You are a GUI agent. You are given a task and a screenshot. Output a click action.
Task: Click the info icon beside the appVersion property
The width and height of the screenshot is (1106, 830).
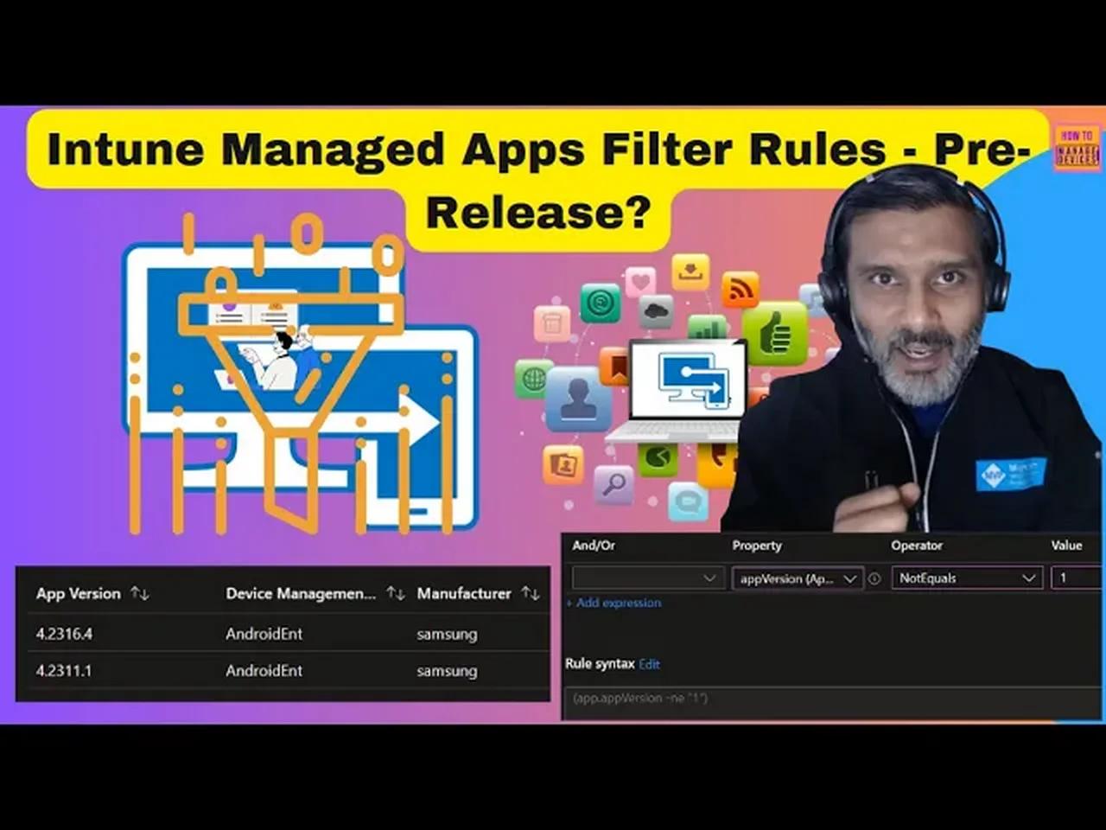pyautogui.click(x=874, y=578)
